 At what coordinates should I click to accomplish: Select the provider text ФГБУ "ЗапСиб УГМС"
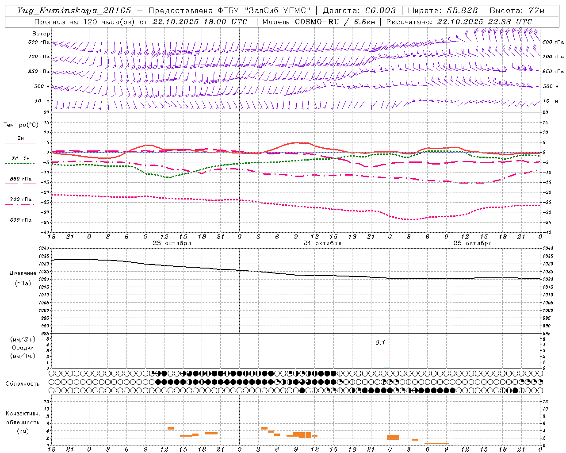pos(264,11)
